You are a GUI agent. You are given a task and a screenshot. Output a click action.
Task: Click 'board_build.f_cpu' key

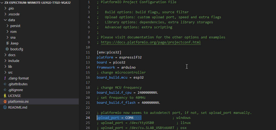pos(114,93)
